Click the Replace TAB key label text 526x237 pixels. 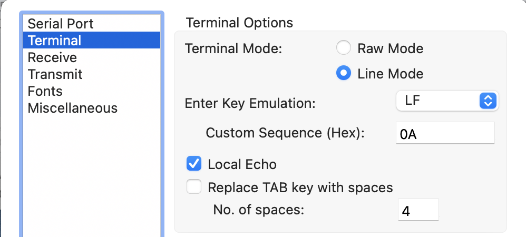pos(300,187)
